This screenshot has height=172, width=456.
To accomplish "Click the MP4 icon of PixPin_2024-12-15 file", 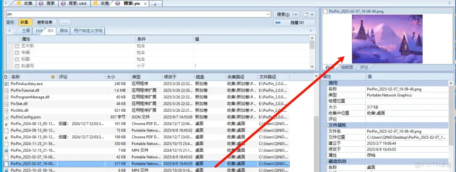I will [6, 150].
